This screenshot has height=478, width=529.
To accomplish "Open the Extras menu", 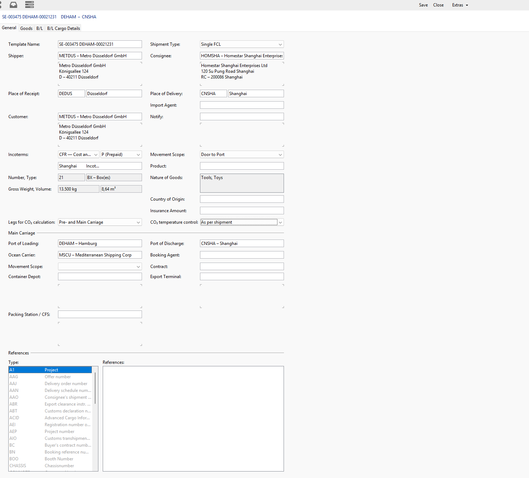I will coord(460,5).
